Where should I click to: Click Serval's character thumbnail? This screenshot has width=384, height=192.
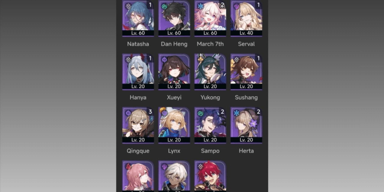pyautogui.click(x=246, y=18)
